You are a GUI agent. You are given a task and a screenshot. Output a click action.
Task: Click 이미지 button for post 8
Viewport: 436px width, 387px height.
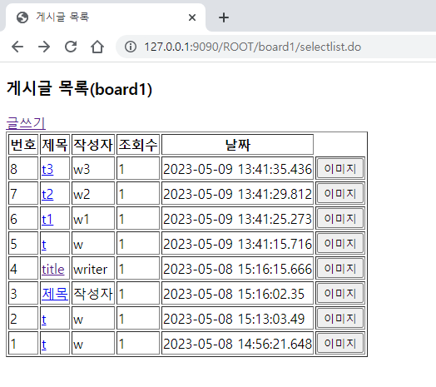click(x=340, y=168)
